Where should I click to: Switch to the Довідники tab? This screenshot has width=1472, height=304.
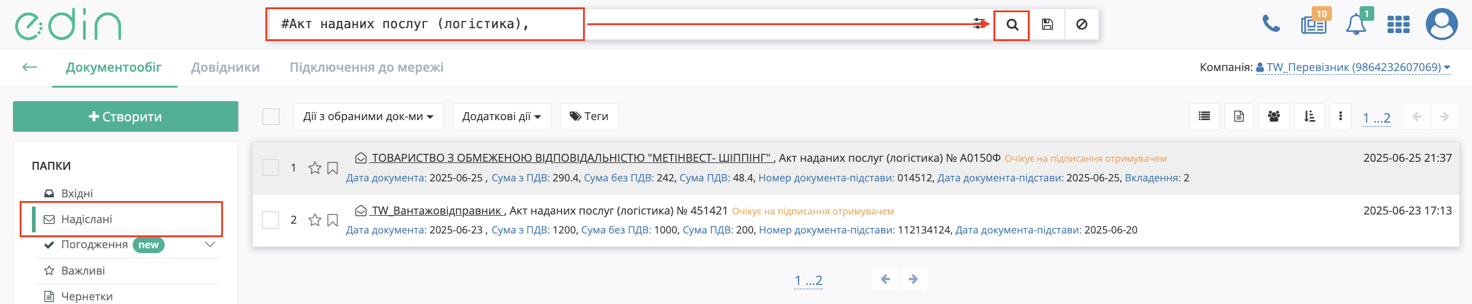[225, 67]
